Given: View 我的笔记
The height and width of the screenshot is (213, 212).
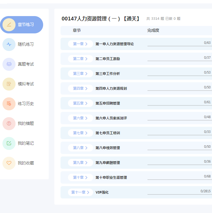Looking at the screenshot, I should click(x=26, y=143).
